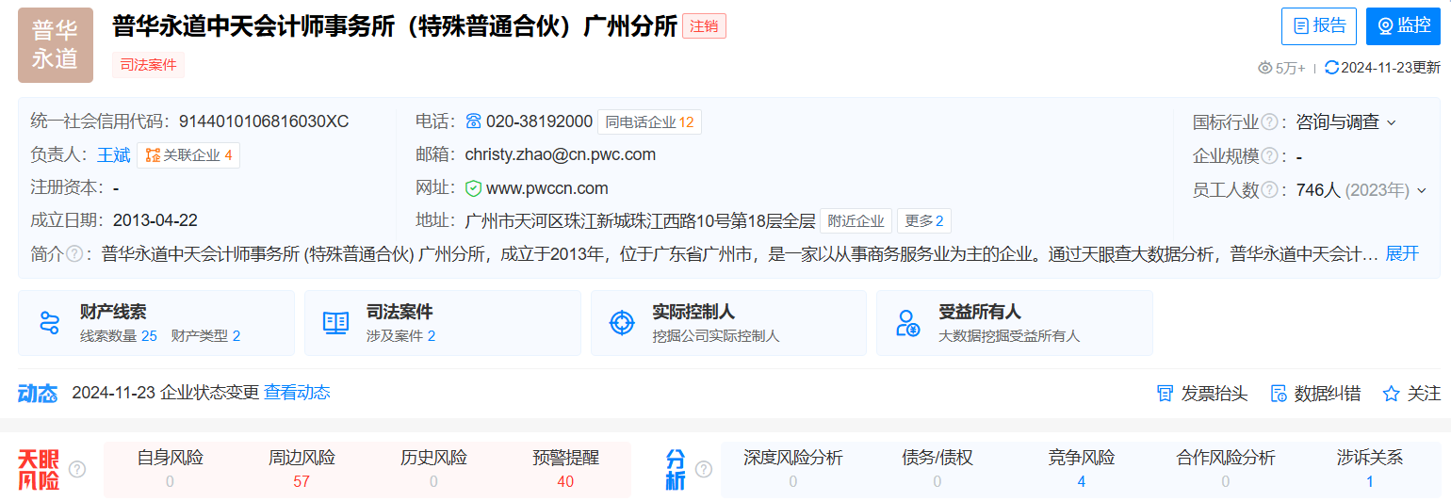Viewport: 1451px width, 501px height.
Task: Click the help icon next to 简介
Action: 74,254
